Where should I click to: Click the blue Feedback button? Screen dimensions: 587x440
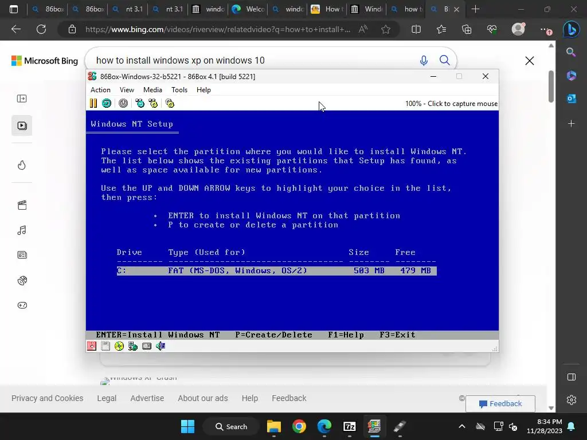click(500, 404)
